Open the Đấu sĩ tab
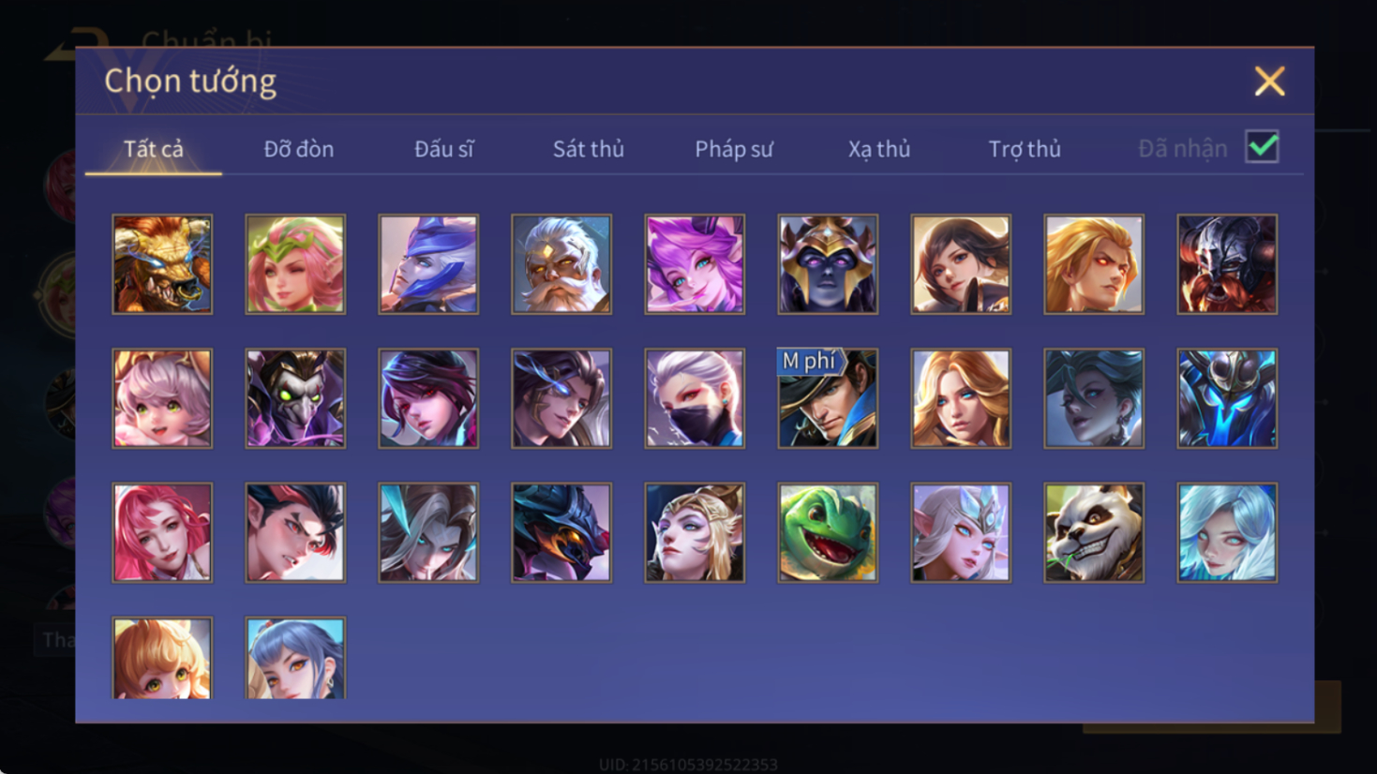This screenshot has height=774, width=1377. point(443,149)
